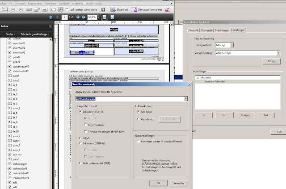Click the zoom out round button

78,17
